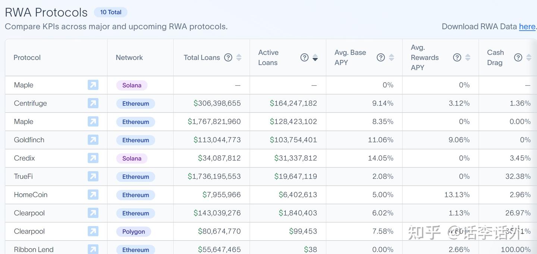The height and width of the screenshot is (254, 537).
Task: Click the HomeCoin arrow link icon
Action: 93,194
